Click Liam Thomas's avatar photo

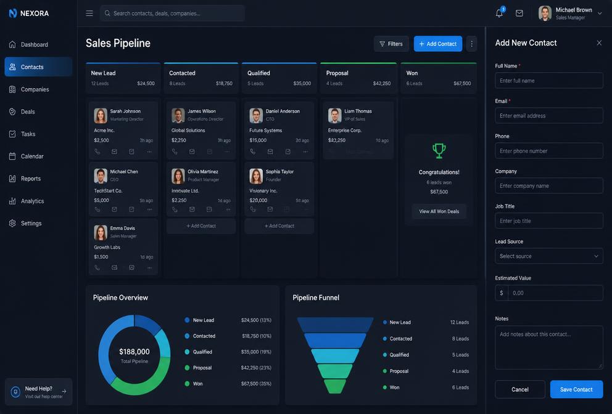click(334, 115)
